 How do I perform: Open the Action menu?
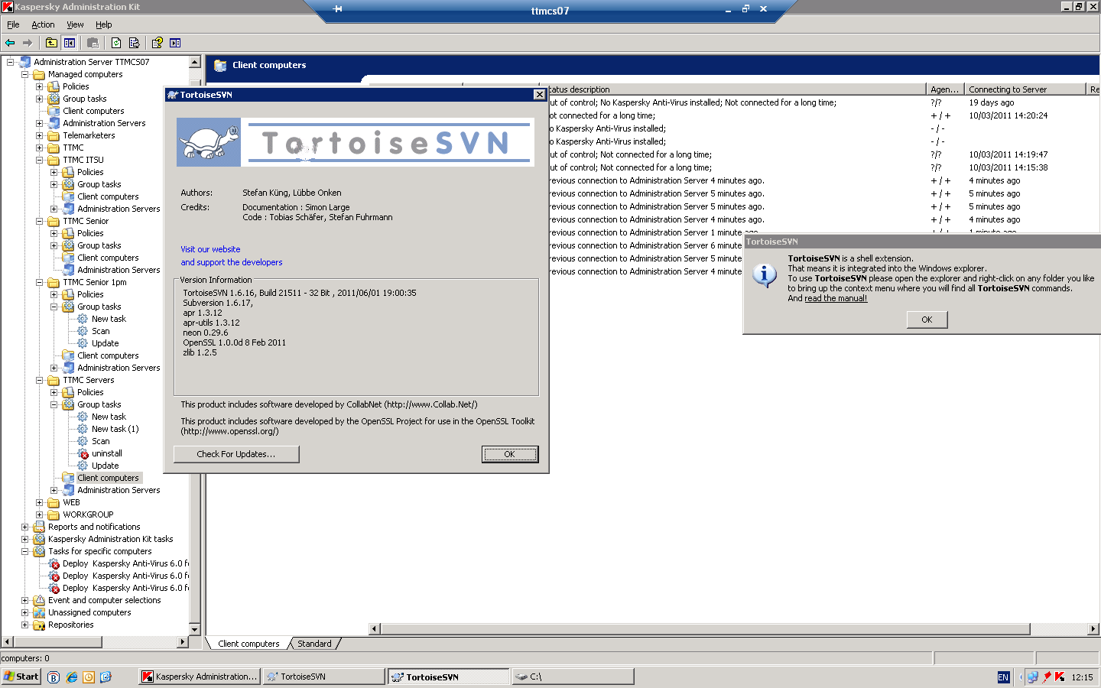43,24
